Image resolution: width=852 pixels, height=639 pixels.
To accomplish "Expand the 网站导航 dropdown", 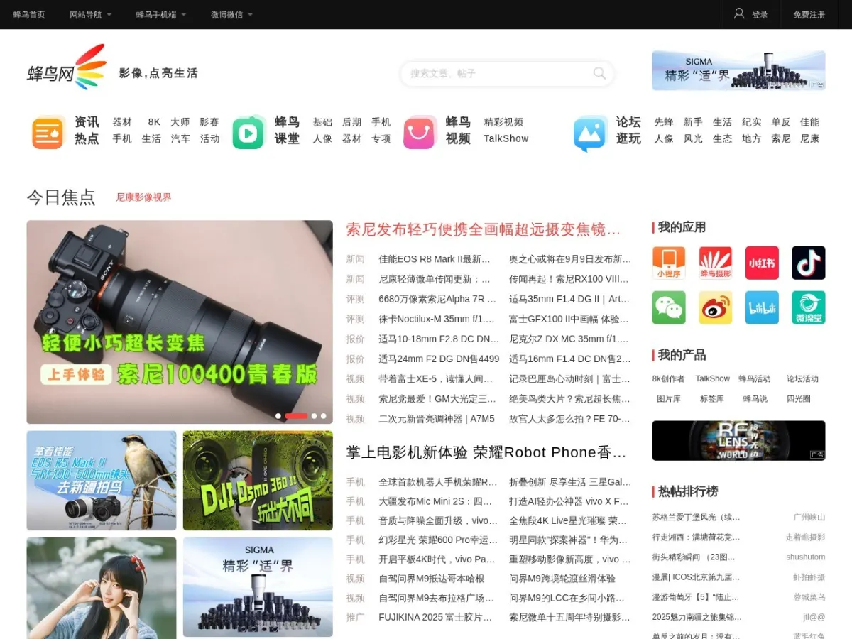I will tap(91, 14).
